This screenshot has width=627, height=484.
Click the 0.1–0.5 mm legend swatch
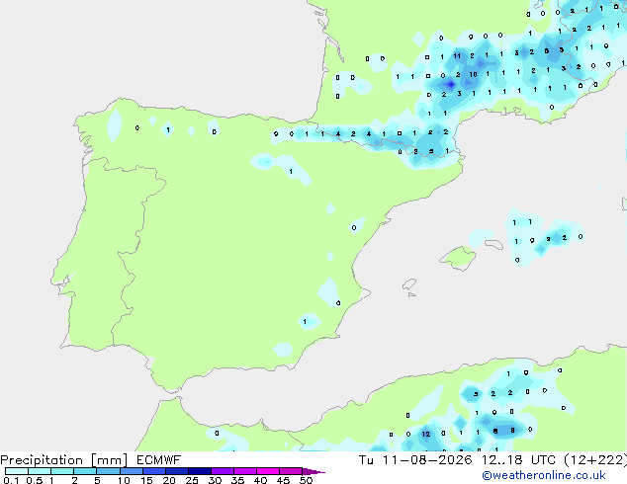click(x=17, y=471)
